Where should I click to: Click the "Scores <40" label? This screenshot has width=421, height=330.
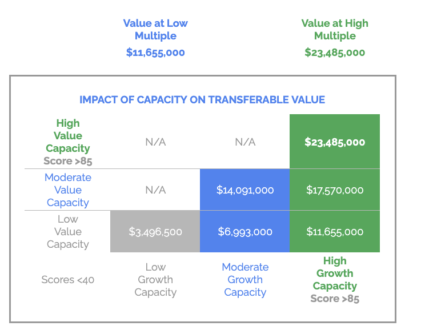pyautogui.click(x=68, y=280)
